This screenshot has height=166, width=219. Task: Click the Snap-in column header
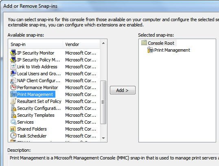point(35,44)
